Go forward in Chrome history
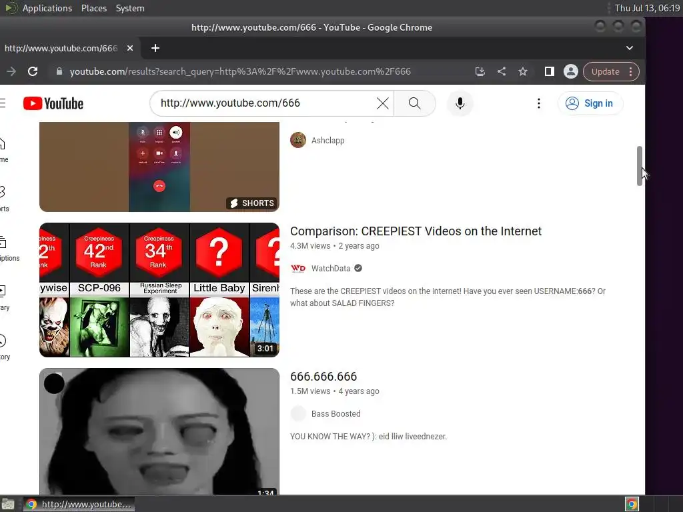 11,71
